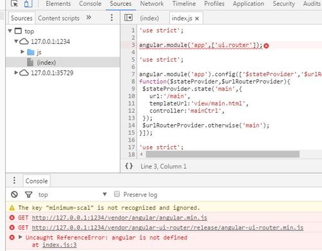The width and height of the screenshot is (322, 251).
Task: Click the minimum-scal warning triangle icon
Action: coord(12,208)
